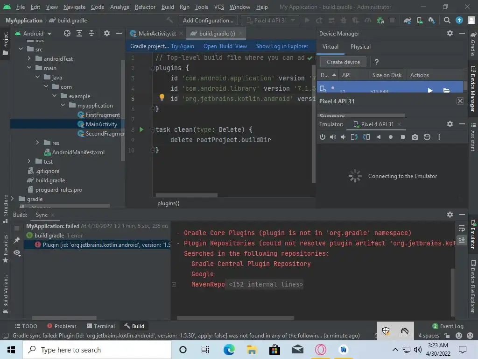Click emulator Overview square button
Image resolution: width=478 pixels, height=359 pixels.
point(403,137)
